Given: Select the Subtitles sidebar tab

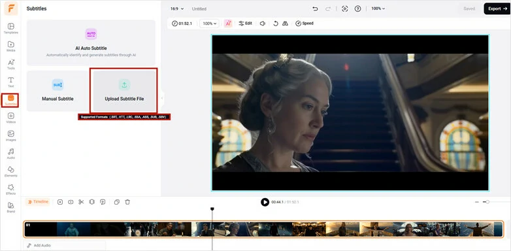Looking at the screenshot, I should pyautogui.click(x=10, y=100).
